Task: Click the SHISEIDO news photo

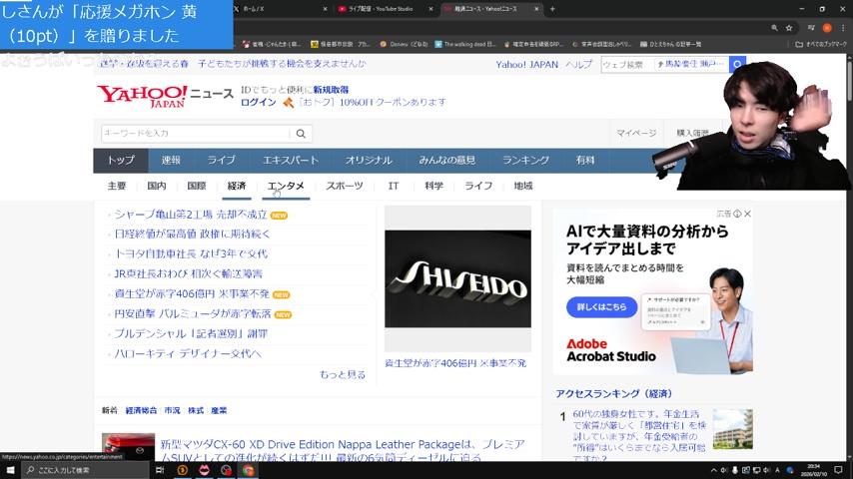Action: coord(457,278)
